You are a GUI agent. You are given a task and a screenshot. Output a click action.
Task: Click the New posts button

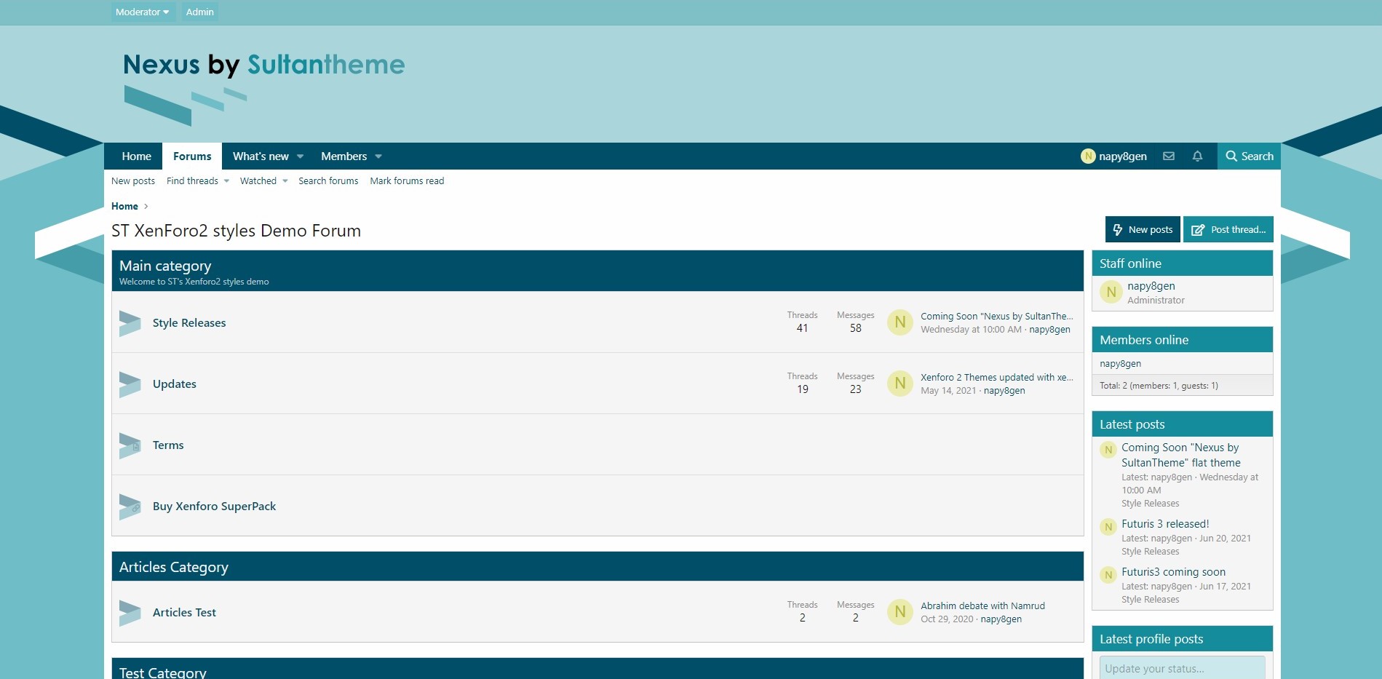pos(1143,229)
